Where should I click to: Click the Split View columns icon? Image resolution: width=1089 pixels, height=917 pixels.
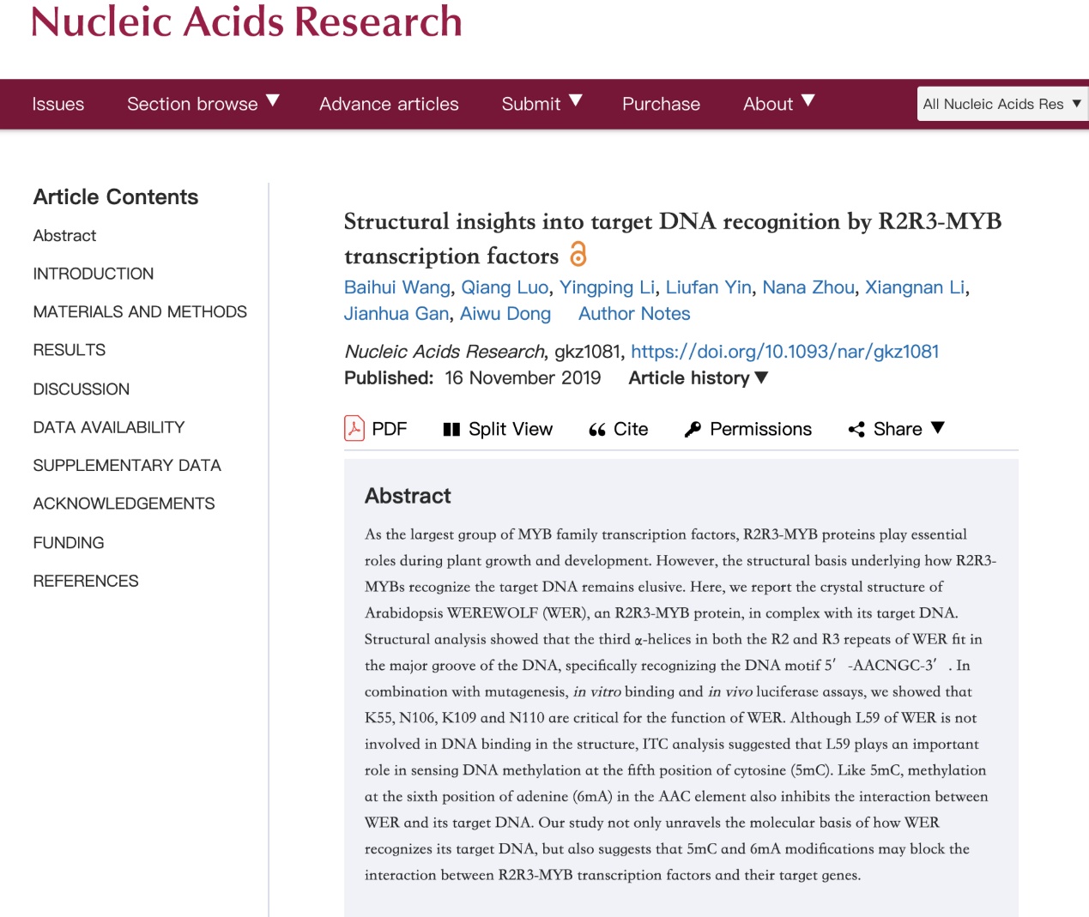451,430
